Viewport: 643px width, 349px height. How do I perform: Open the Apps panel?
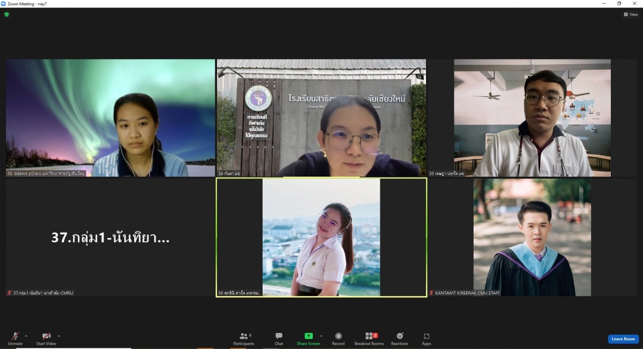click(x=426, y=338)
